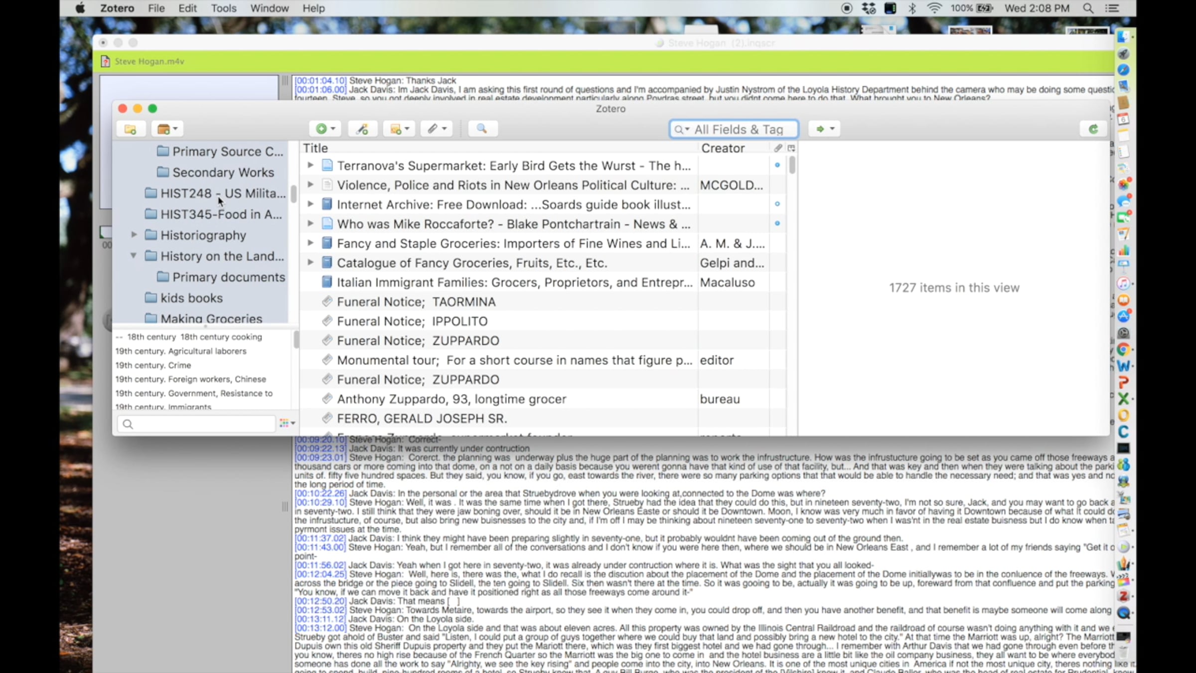Sort items by the Creator column header
1196x673 pixels.
click(x=734, y=148)
